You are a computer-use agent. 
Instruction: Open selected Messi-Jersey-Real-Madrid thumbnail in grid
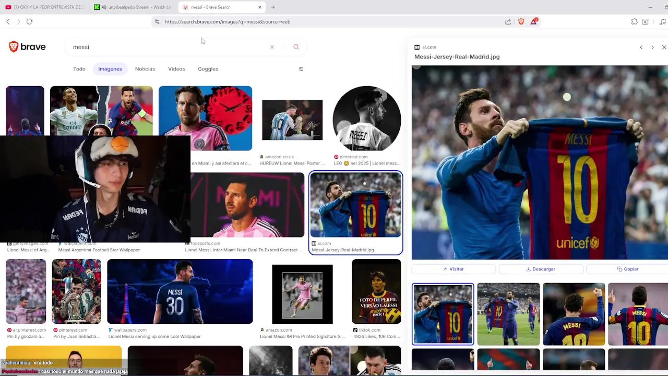pyautogui.click(x=356, y=205)
